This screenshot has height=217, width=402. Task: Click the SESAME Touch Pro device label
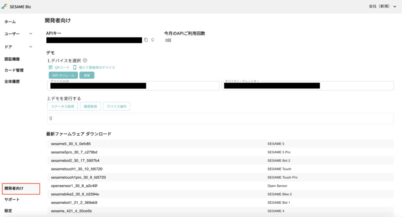click(283, 178)
